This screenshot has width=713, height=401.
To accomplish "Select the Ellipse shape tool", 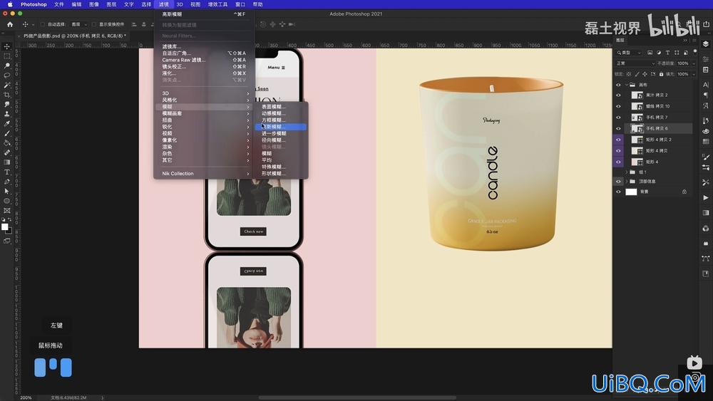I will [x=7, y=201].
